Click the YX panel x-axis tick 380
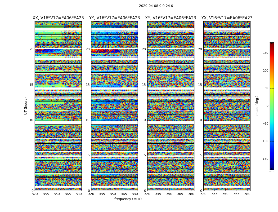The width and height of the screenshot is (278, 212). pyautogui.click(x=247, y=194)
